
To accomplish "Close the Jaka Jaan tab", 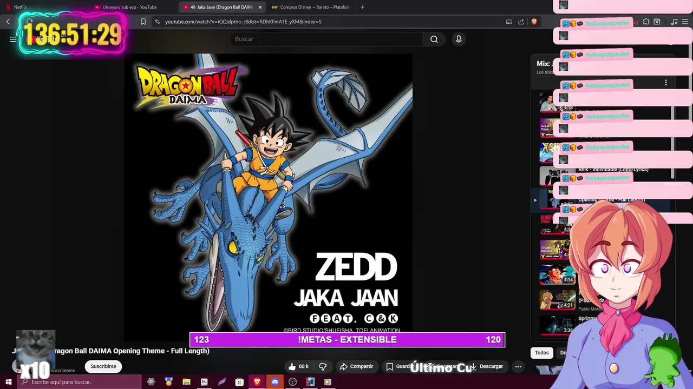I will click(x=260, y=7).
